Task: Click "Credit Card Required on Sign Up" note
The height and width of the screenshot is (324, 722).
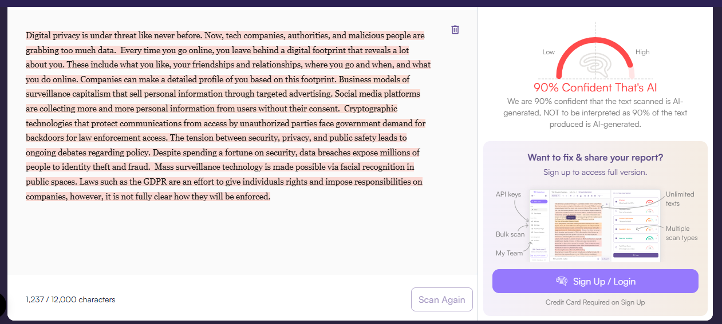Action: [x=595, y=302]
